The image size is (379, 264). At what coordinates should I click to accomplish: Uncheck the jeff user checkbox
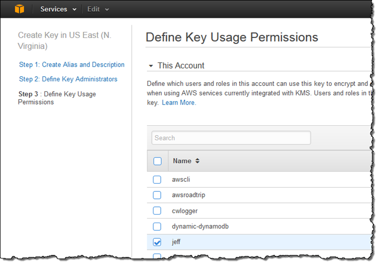tap(157, 242)
